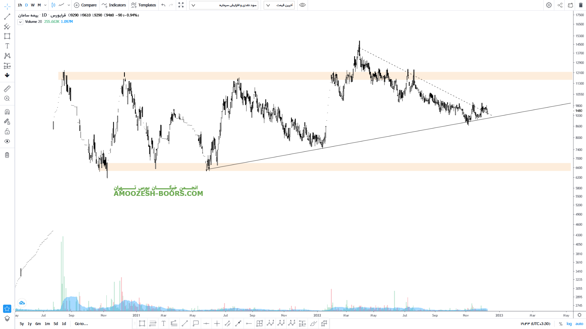The image size is (586, 329).
Task: Collapse the Volume indicator legend
Action: pyautogui.click(x=20, y=22)
